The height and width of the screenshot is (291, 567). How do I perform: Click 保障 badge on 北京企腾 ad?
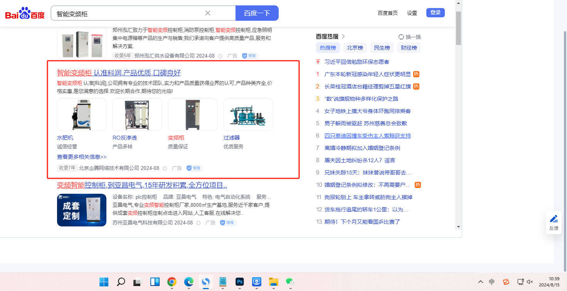coord(195,168)
